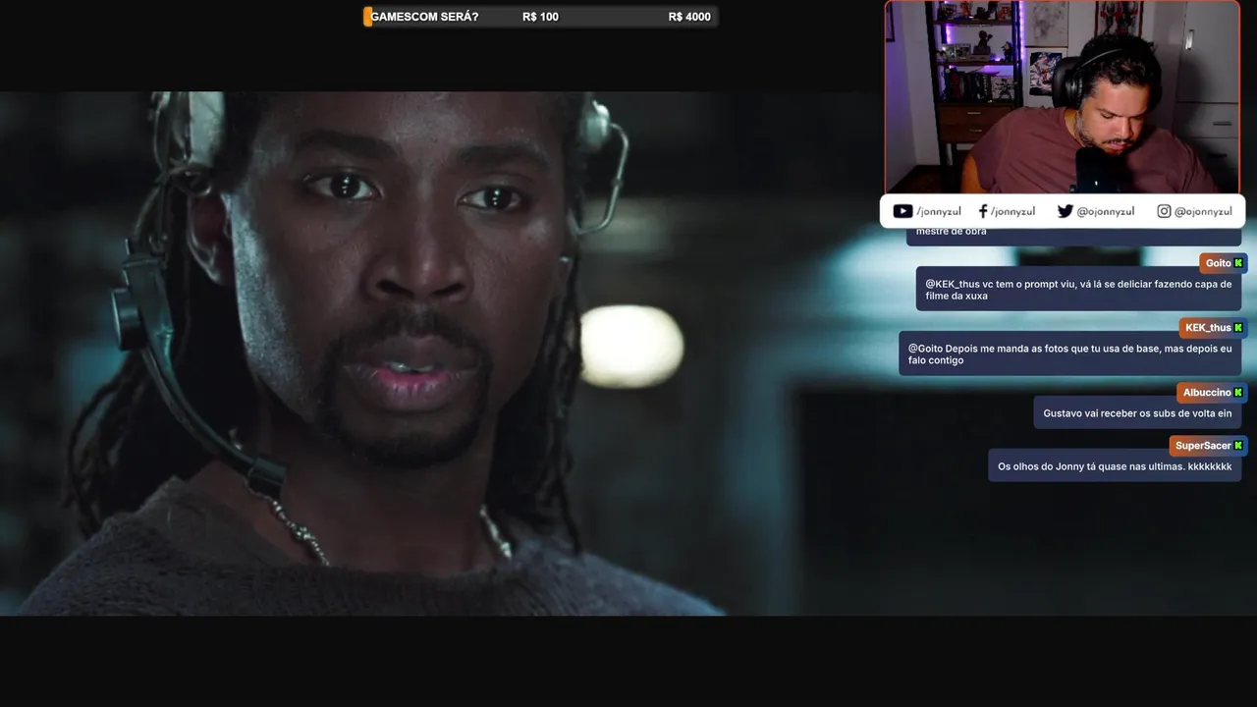The height and width of the screenshot is (707, 1257).
Task: Click message 'Os olhos do Jonny'
Action: click(x=1115, y=466)
